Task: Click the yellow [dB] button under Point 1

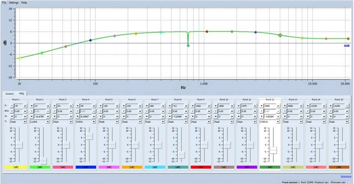Action: click(x=15, y=167)
